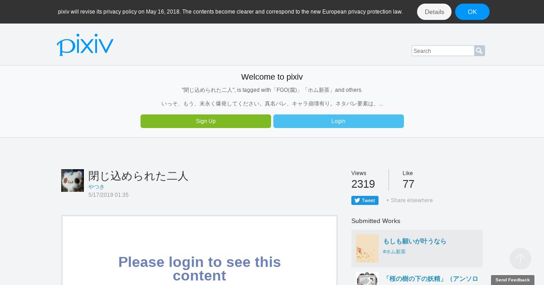Open thumbnail of 桜の樹の下の妖精 work
Image resolution: width=544 pixels, height=285 pixels.
[x=367, y=278]
